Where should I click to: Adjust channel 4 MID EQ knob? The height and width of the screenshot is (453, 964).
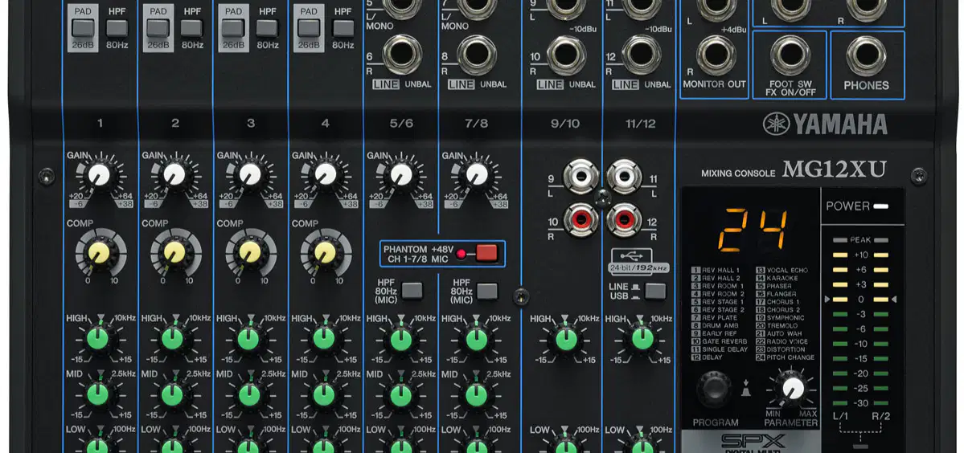tap(324, 394)
